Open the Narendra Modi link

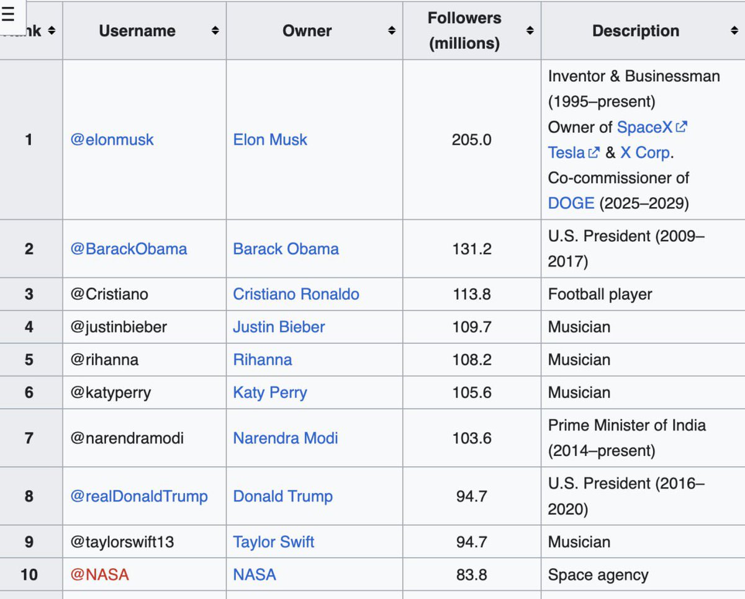coord(285,438)
